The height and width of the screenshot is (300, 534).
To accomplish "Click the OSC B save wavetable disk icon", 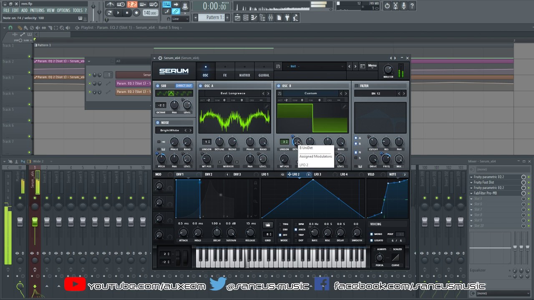I will [x=280, y=93].
